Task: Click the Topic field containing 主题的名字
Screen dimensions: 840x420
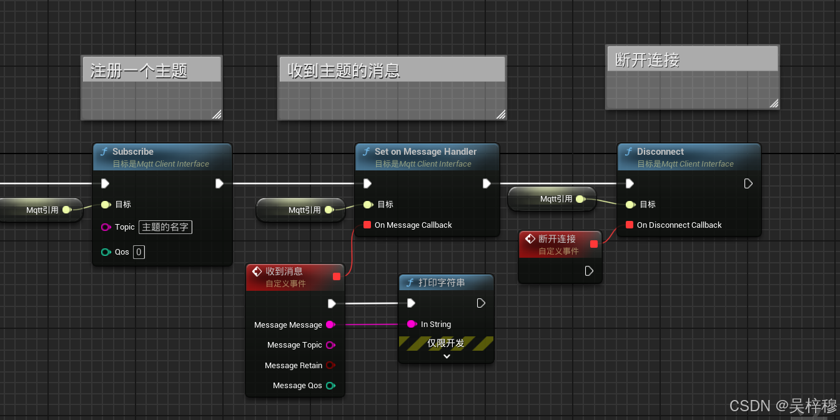Action: pos(166,227)
